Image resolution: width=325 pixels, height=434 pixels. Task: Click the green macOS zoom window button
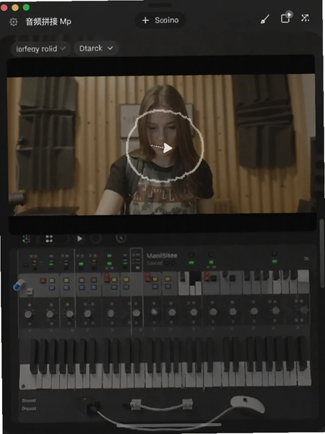(26, 7)
